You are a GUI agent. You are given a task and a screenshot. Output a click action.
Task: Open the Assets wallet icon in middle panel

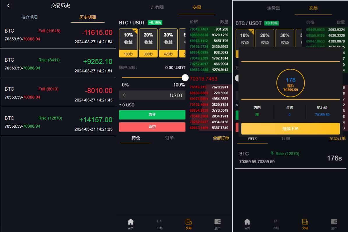[218, 224]
